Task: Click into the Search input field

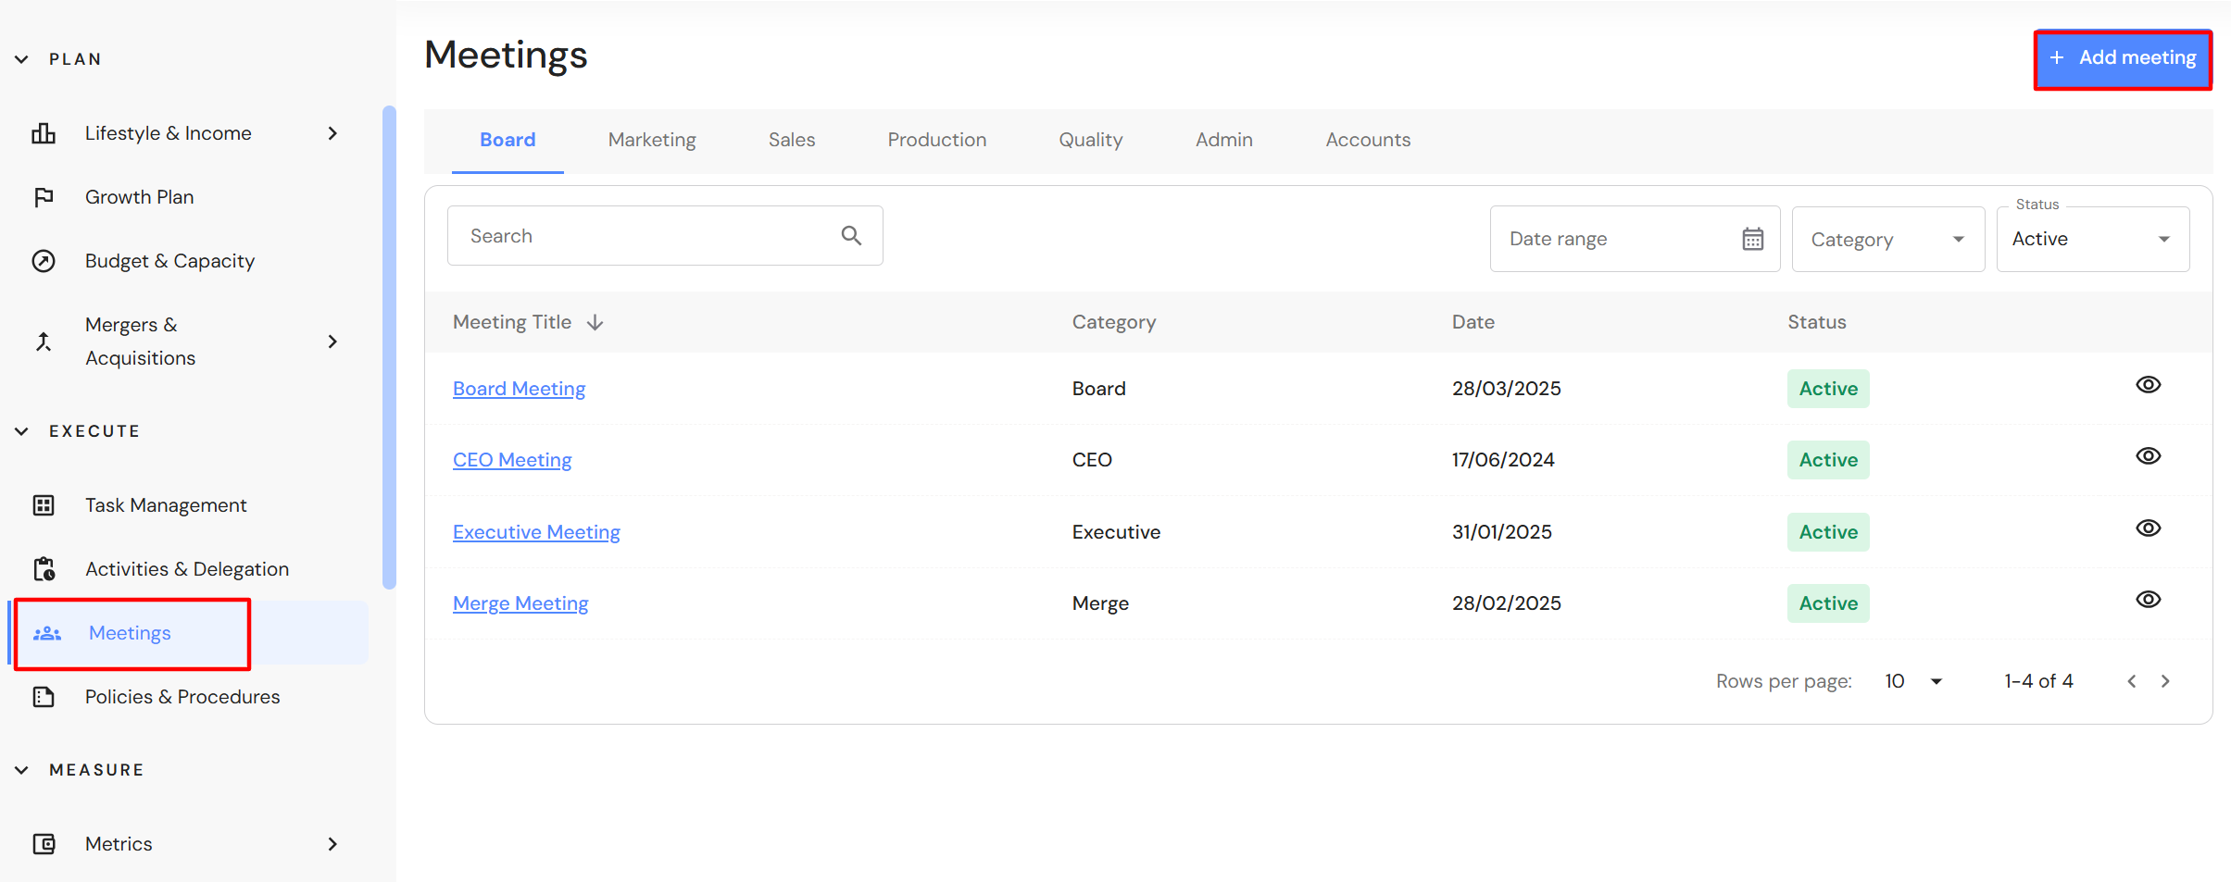Action: [x=644, y=236]
